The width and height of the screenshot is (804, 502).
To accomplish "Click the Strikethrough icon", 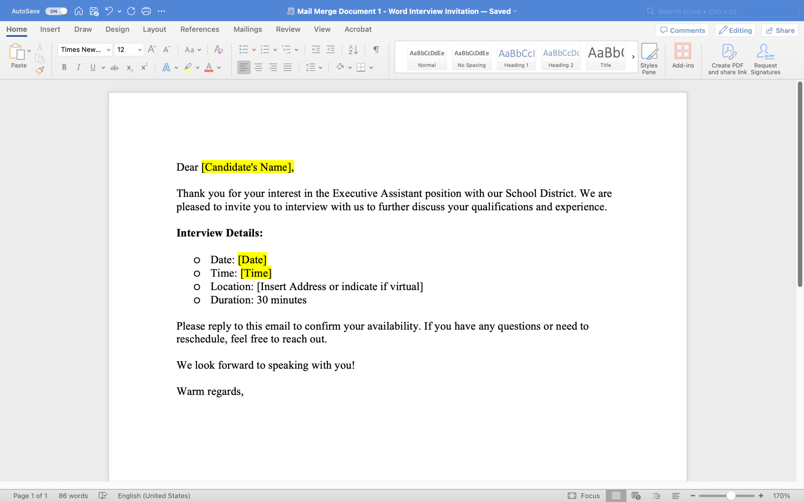I will (x=114, y=68).
